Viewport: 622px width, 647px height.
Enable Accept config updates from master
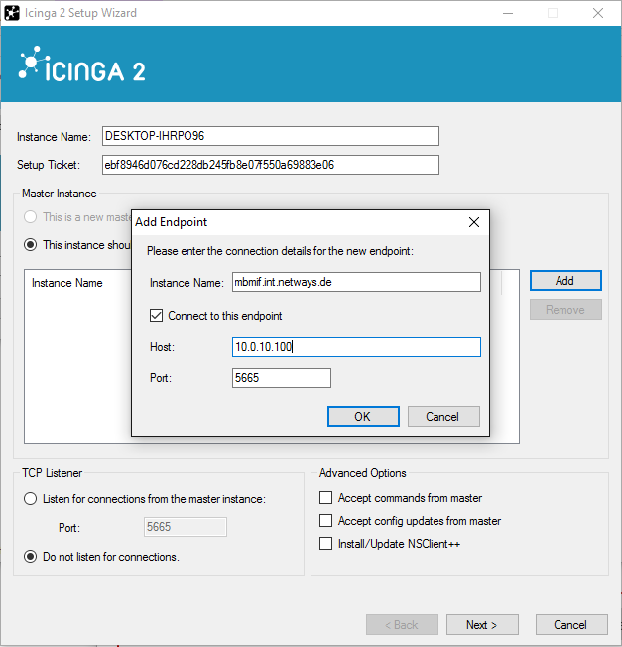pos(325,521)
